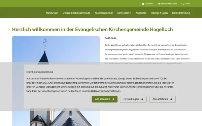Screen dimensions: 202x126
Task: Open the Gottesdienst menu
Action: [x=124, y=13]
